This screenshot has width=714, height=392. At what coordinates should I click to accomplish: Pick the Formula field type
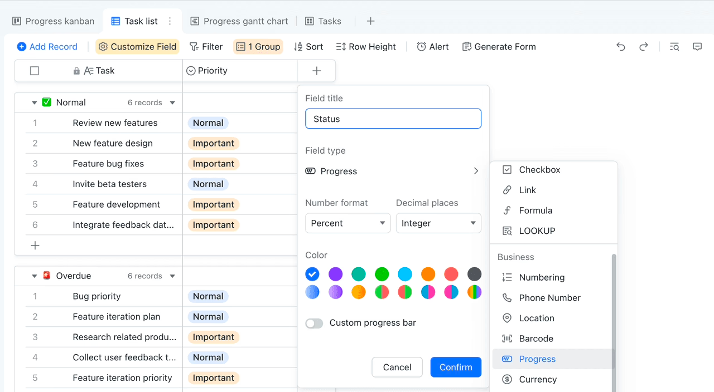coord(554,210)
